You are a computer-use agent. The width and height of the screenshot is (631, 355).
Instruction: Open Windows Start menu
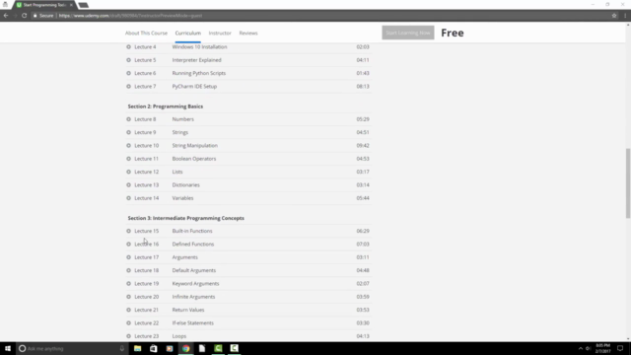(8, 348)
